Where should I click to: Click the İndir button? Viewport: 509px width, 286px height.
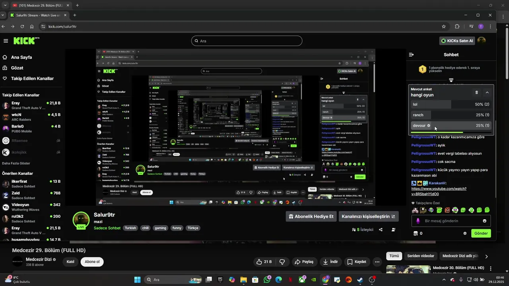[330, 262]
